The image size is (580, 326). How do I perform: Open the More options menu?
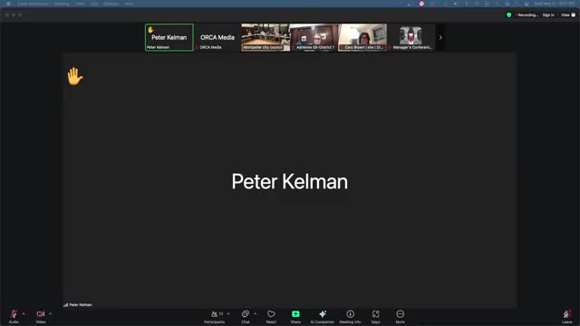(x=400, y=317)
